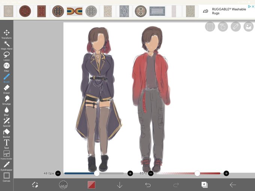
Task: Switch to the Eraser tool
Action: [6, 90]
